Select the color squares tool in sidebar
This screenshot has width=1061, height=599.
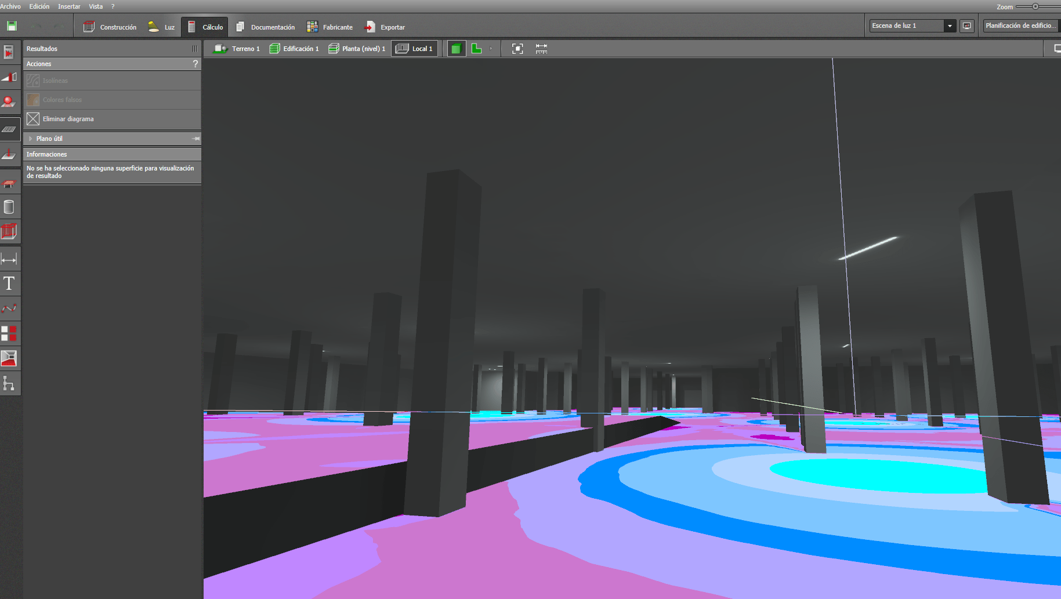[9, 333]
